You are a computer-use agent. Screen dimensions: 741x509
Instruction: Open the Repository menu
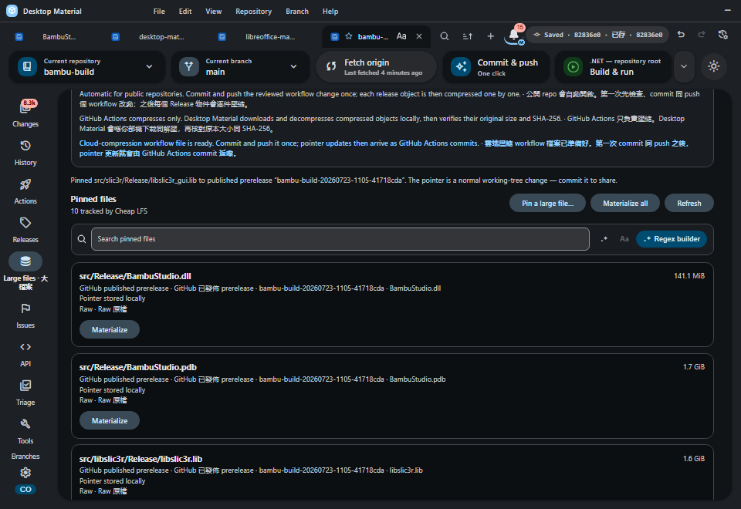pos(254,12)
